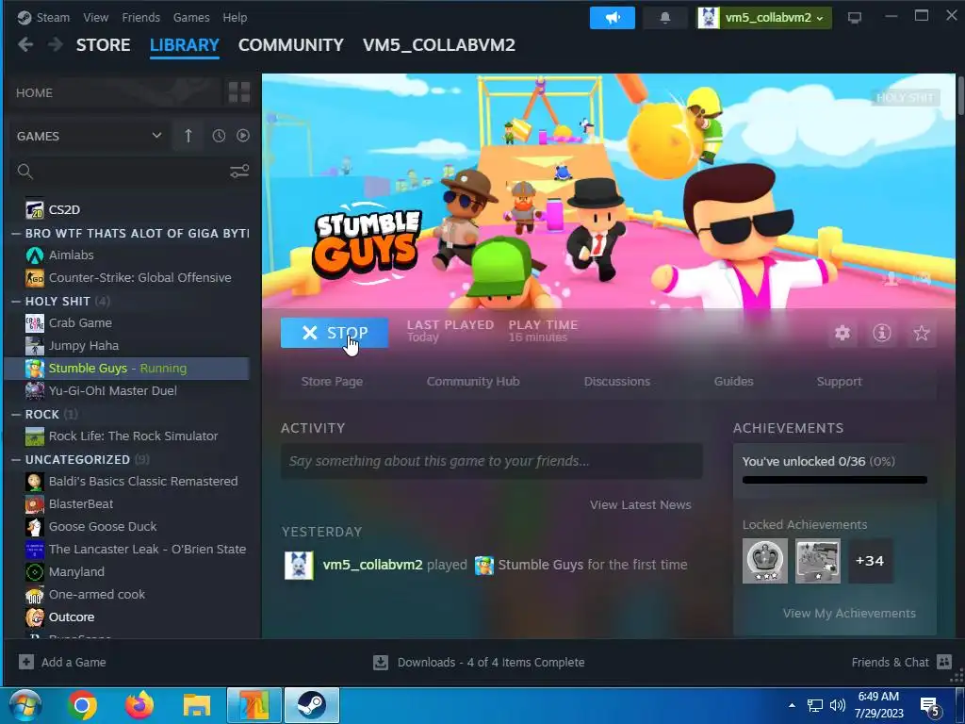This screenshot has height=724, width=965.
Task: Open the Store Page link
Action: pyautogui.click(x=332, y=382)
